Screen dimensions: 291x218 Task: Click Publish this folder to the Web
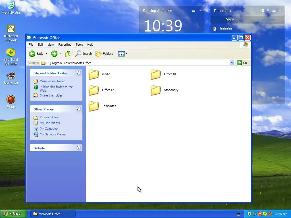coord(56,89)
